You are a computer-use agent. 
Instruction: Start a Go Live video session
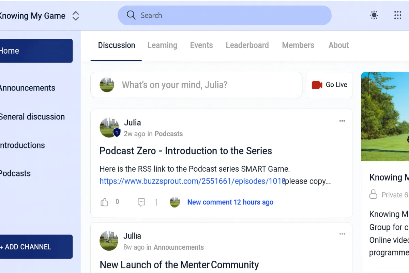tap(329, 85)
